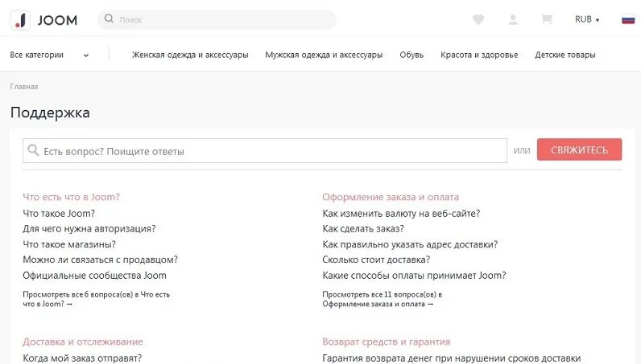Click the Joom logo icon
This screenshot has height=364, width=641.
click(20, 19)
